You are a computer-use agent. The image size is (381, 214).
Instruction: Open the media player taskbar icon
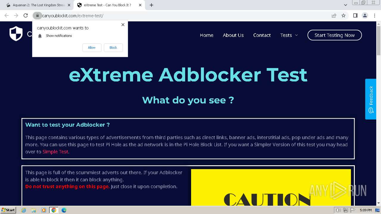(x=44, y=210)
